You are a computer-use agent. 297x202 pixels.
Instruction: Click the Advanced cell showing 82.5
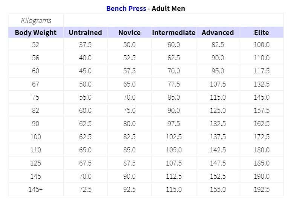[x=218, y=44]
